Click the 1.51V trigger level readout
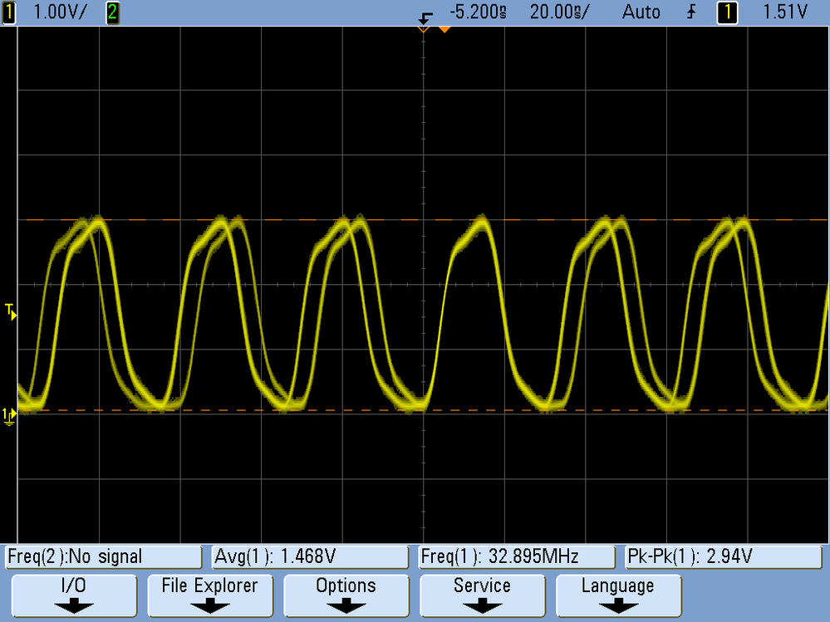 (x=785, y=12)
